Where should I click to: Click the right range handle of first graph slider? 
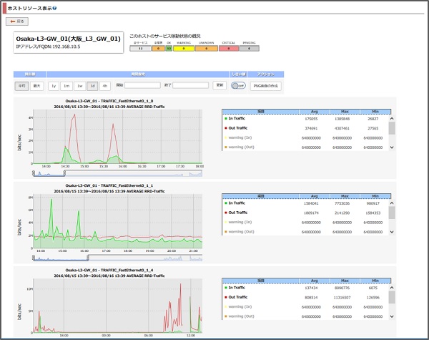64,173
